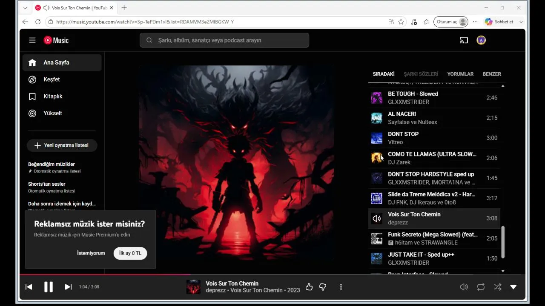This screenshot has width=545, height=306.
Task: Mute the player volume
Action: [464, 287]
